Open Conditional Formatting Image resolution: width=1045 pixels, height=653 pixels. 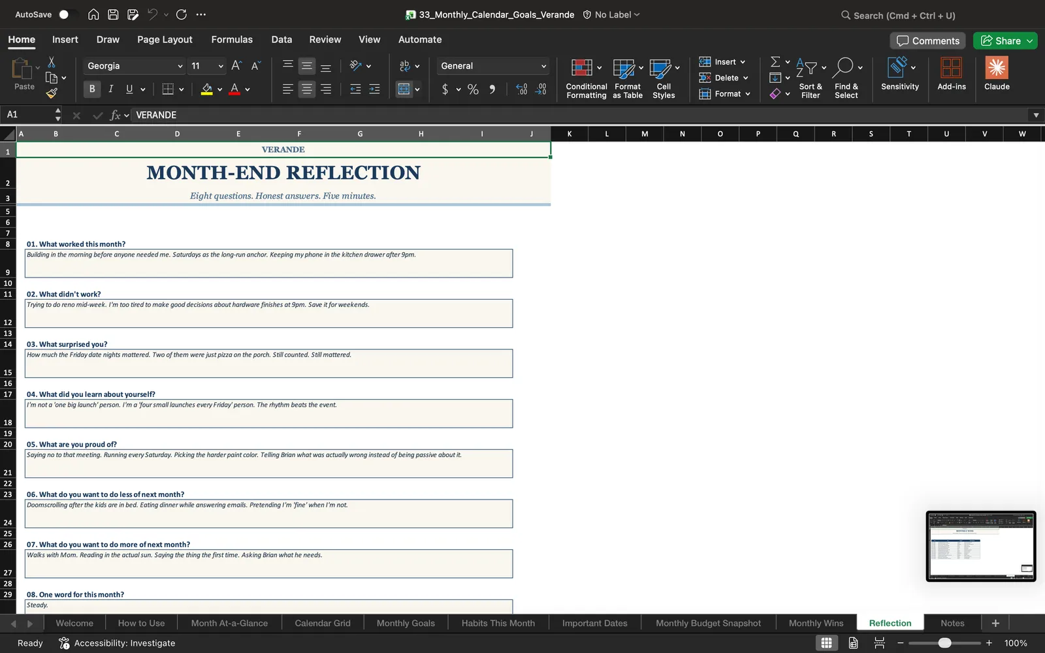click(x=586, y=78)
